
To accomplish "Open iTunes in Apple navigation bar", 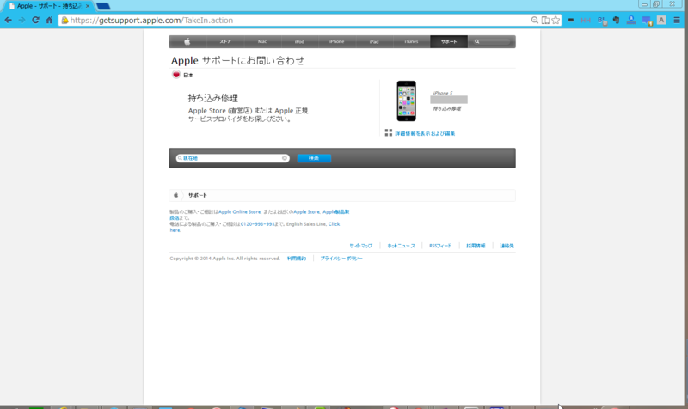I will point(412,41).
